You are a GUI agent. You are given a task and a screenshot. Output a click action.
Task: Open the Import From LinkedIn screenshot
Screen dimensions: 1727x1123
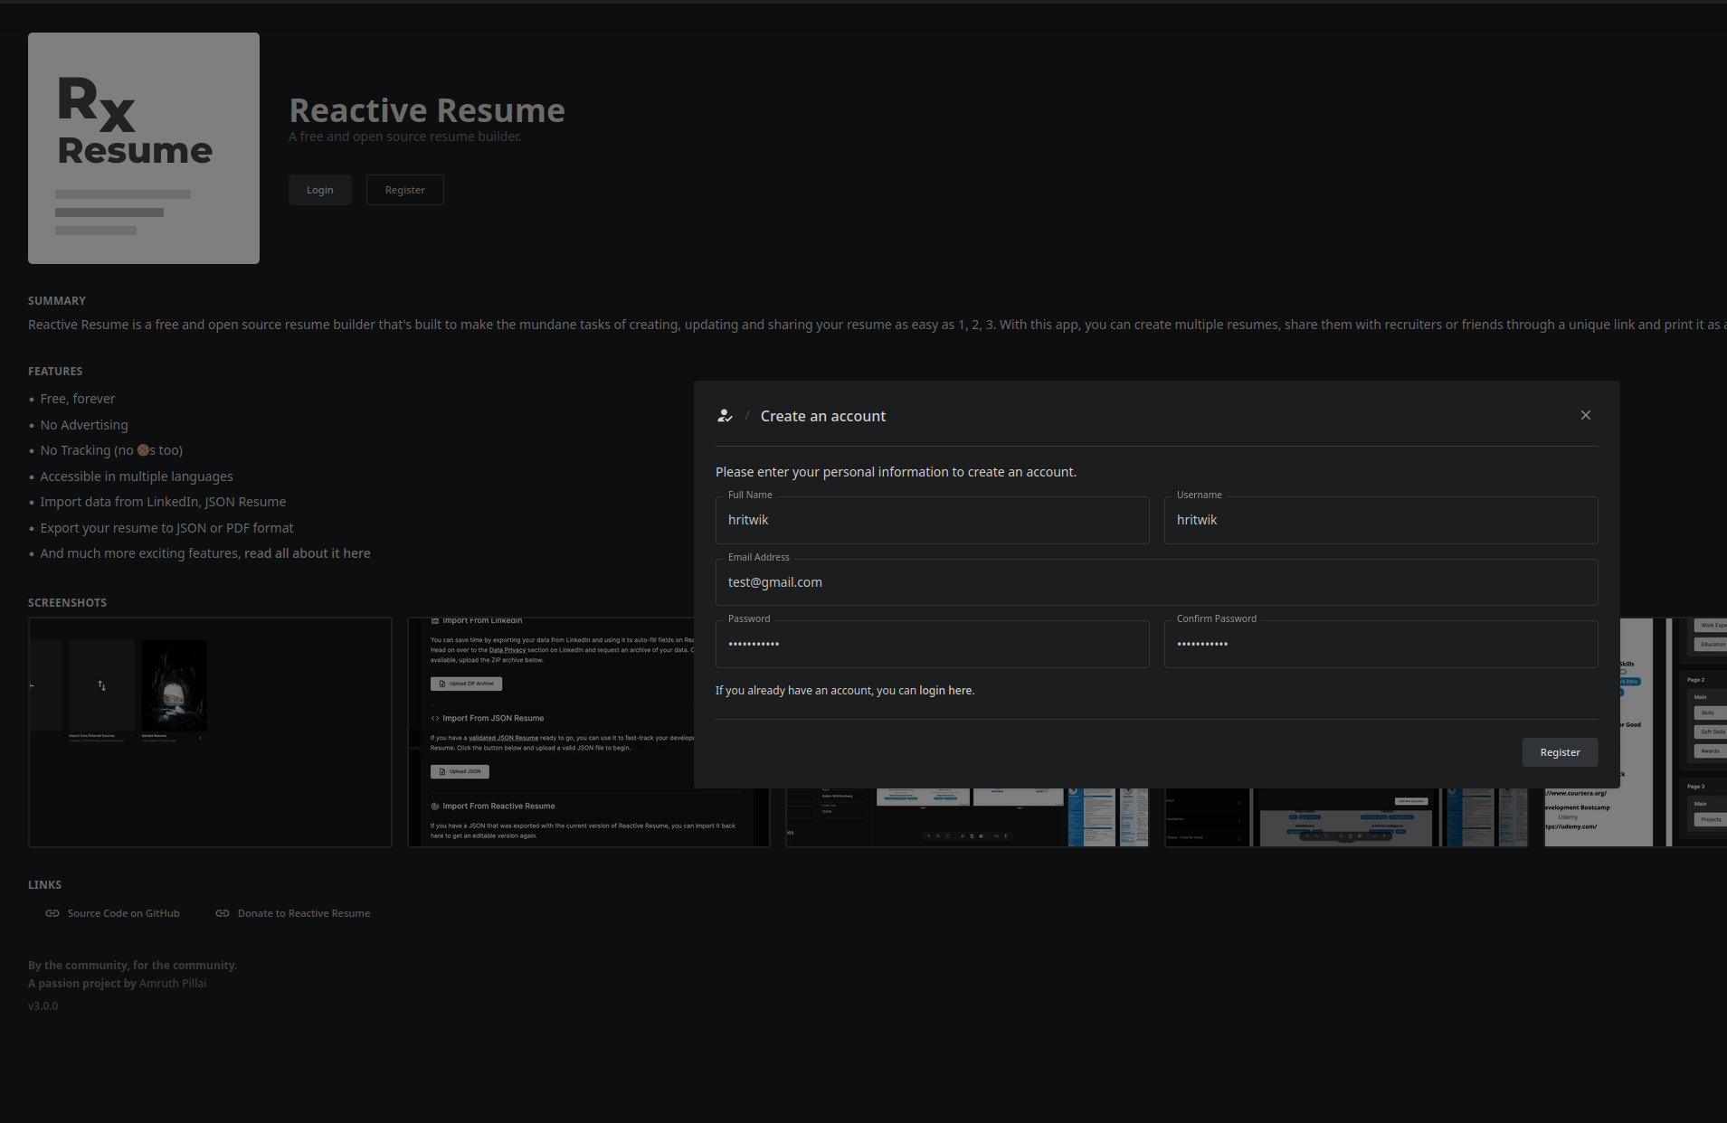click(587, 731)
